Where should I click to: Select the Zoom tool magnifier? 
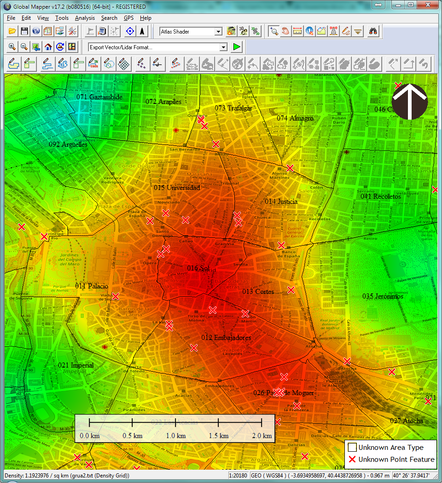point(274,31)
